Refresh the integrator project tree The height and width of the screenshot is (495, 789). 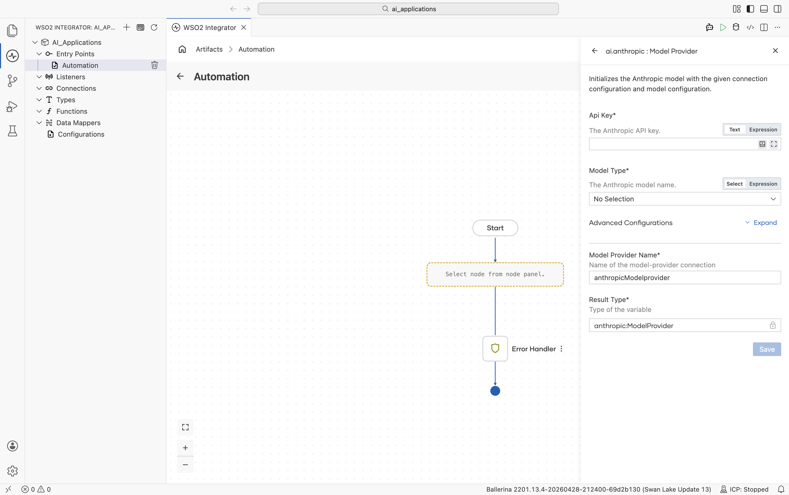154,27
